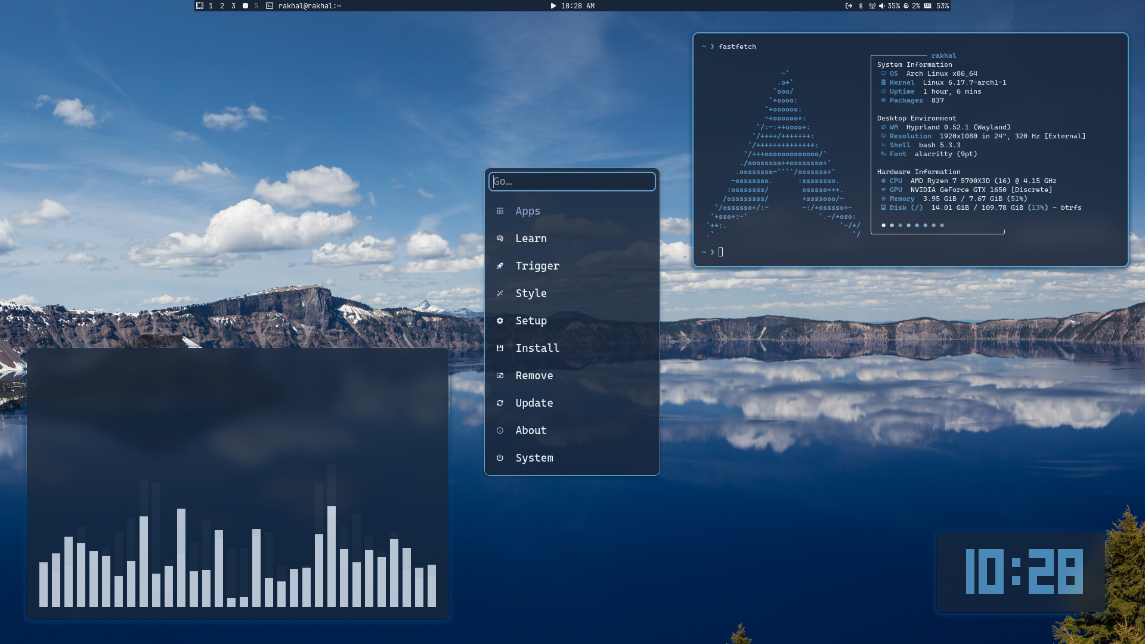Click the info icon next to About
This screenshot has height=644, width=1145.
coord(500,431)
